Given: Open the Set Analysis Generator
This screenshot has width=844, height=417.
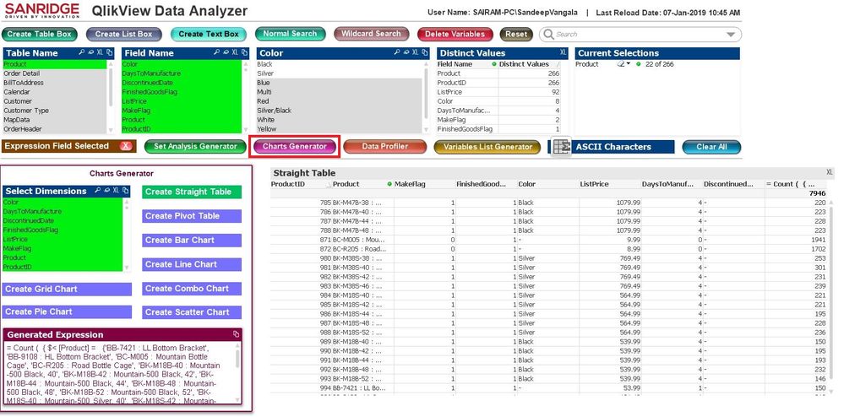Looking at the screenshot, I should (x=195, y=146).
